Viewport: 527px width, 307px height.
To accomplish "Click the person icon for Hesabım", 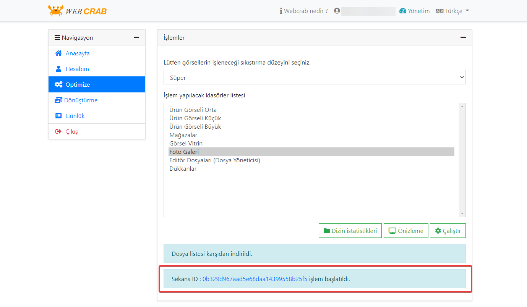I will click(58, 69).
